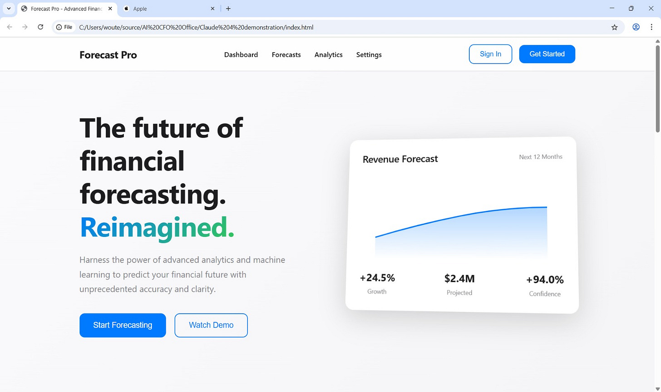This screenshot has width=661, height=392.
Task: Restore down the Chrome window
Action: [631, 8]
